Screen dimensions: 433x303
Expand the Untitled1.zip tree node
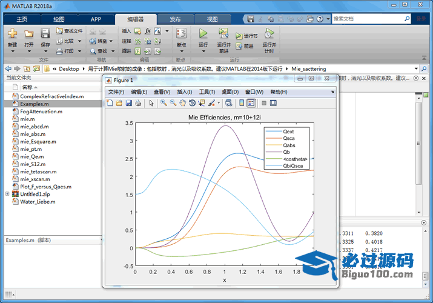7,194
